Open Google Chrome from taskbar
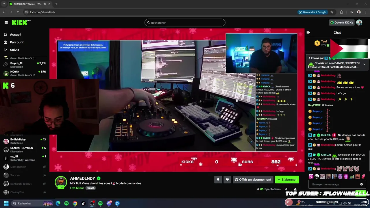The height and width of the screenshot is (208, 370). 75,203
